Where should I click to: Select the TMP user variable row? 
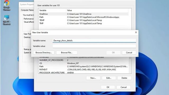[83, 23]
